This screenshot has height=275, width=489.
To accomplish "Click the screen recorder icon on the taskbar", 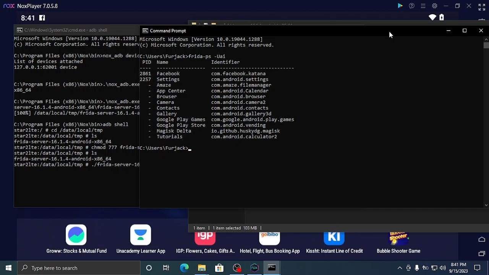I will click(237, 268).
